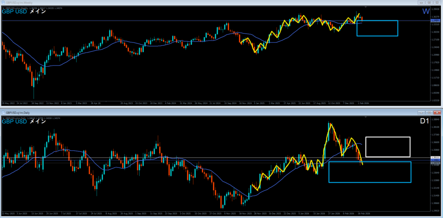Select the chart shift triangle on Daily chart
Image resolution: width=443 pixels, height=218 pixels.
pos(366,117)
